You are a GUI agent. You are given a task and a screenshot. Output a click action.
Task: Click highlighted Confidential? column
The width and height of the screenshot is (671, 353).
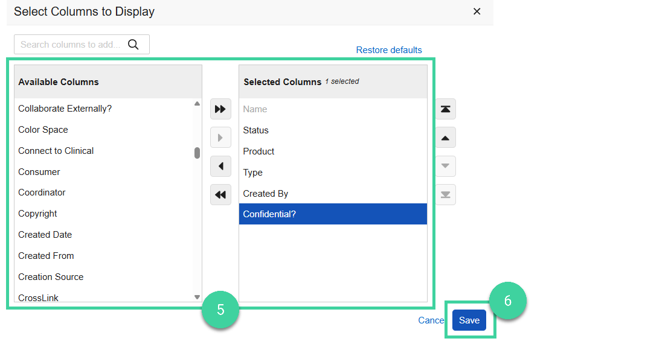[x=333, y=214]
